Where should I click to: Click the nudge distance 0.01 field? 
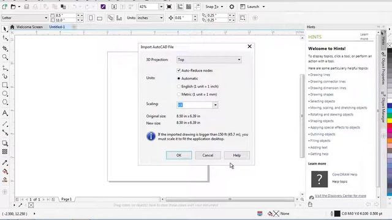point(183,18)
